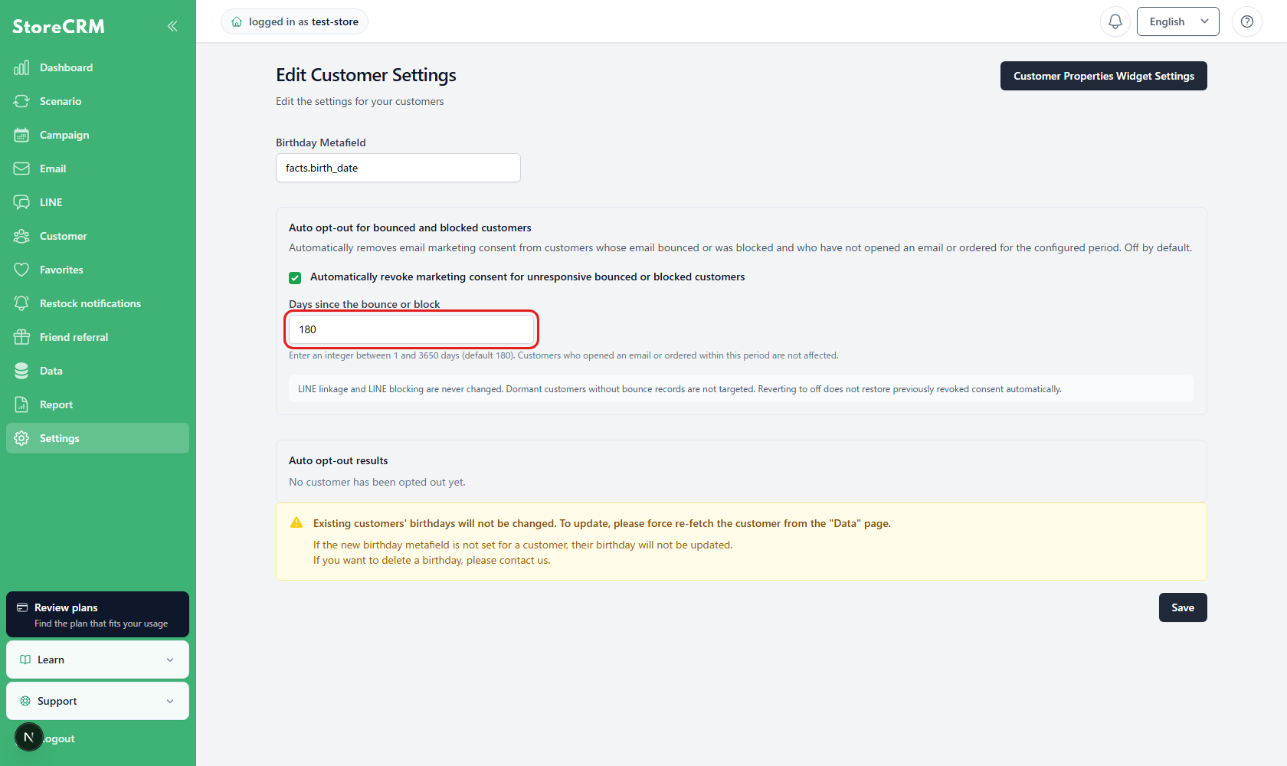Click 'No customer has been opted out yet.' text

click(x=377, y=482)
